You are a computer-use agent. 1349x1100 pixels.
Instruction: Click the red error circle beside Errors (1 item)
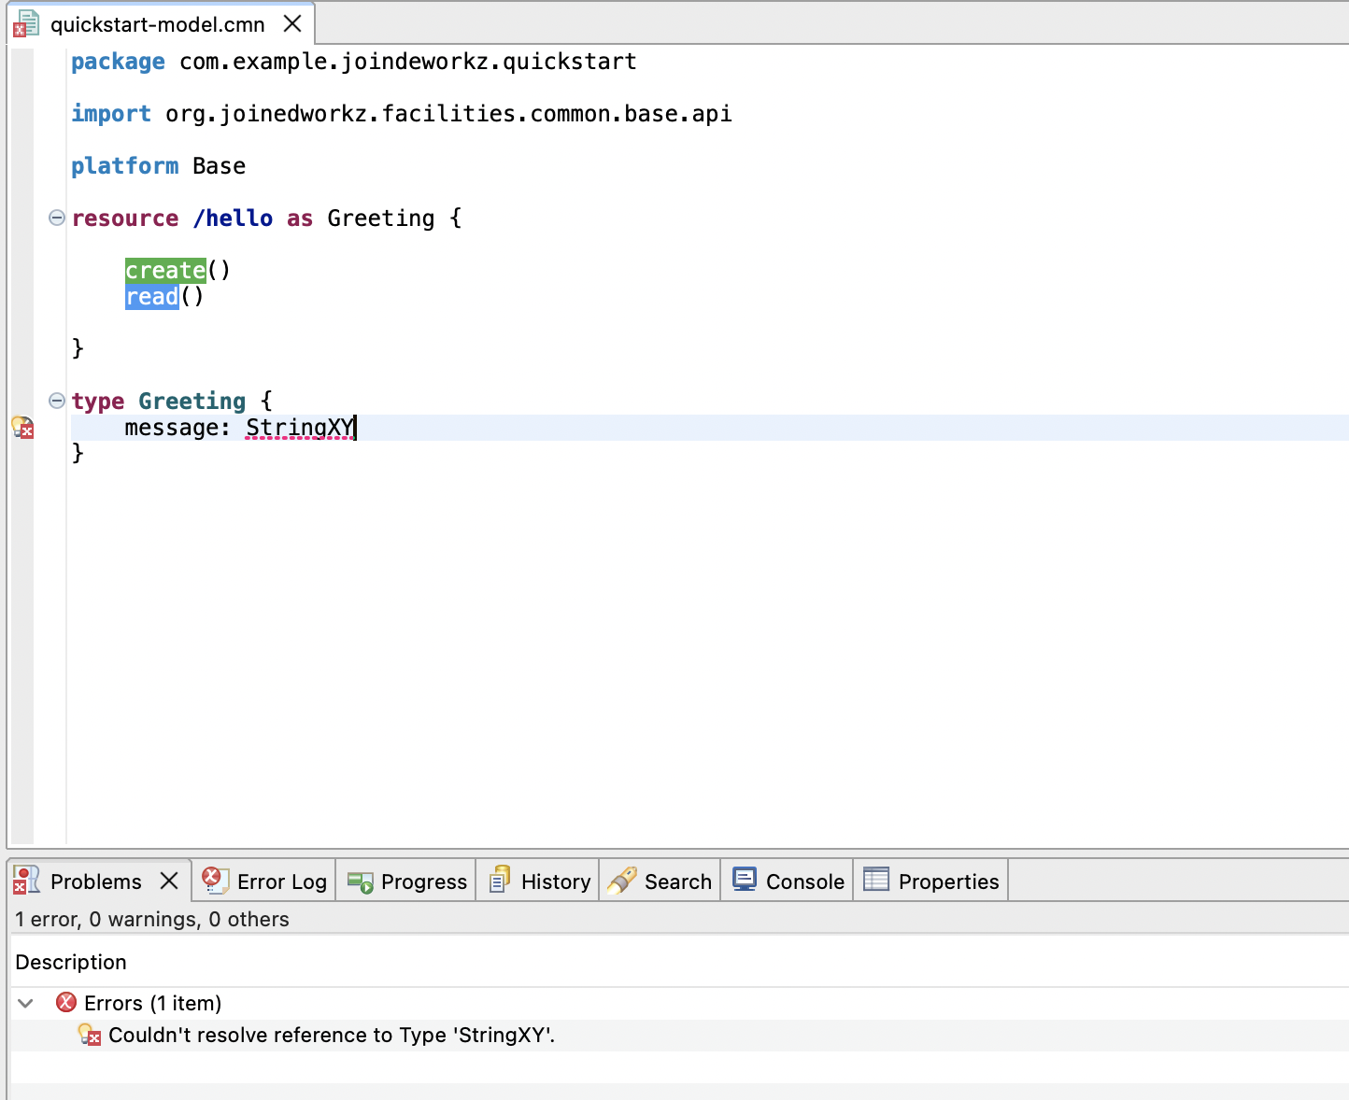(x=65, y=1002)
